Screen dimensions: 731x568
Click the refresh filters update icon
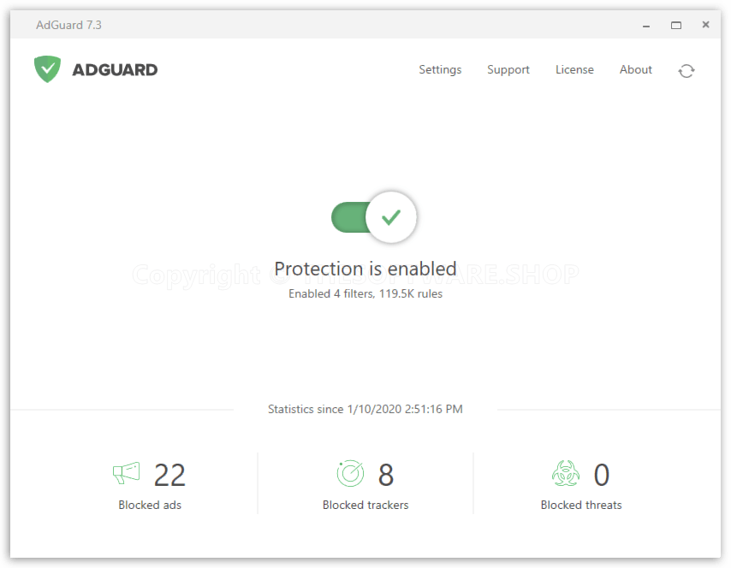[686, 71]
